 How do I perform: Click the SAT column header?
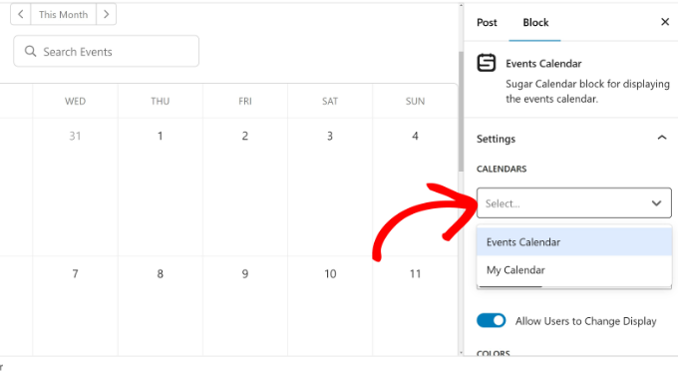click(x=330, y=102)
